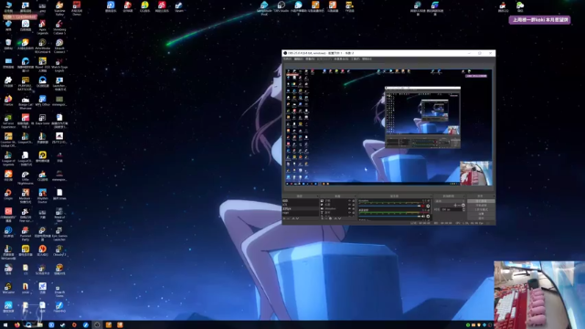Open the Tools menu in OBS
The height and width of the screenshot is (329, 585).
coord(356,58)
